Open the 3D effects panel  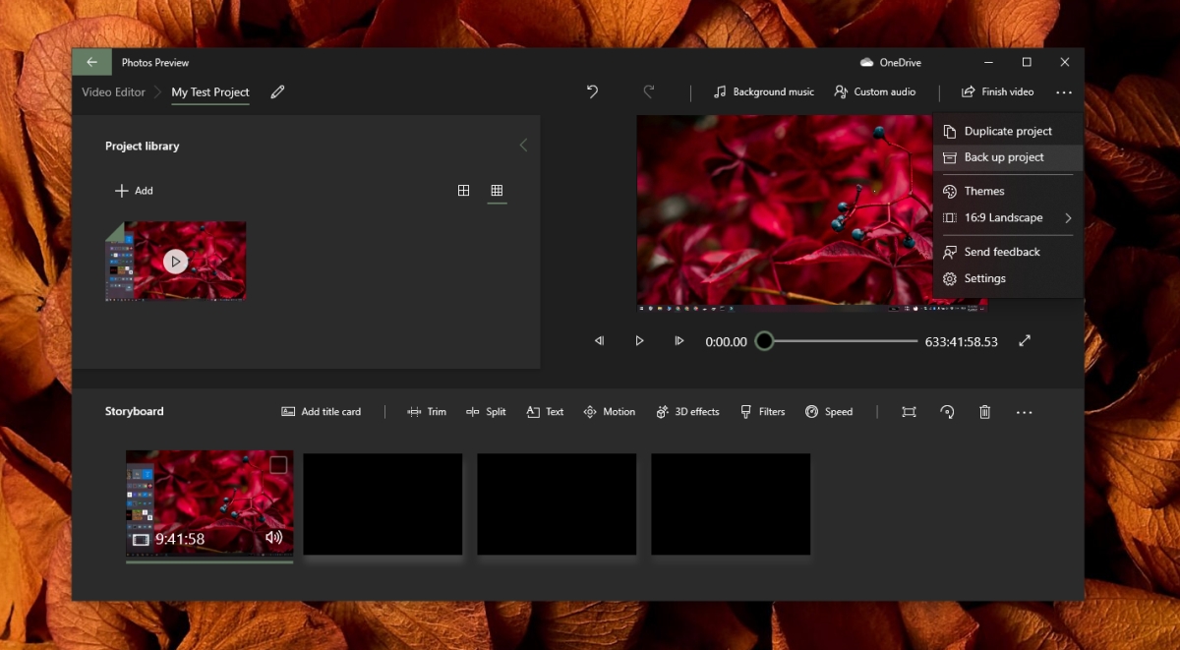687,411
